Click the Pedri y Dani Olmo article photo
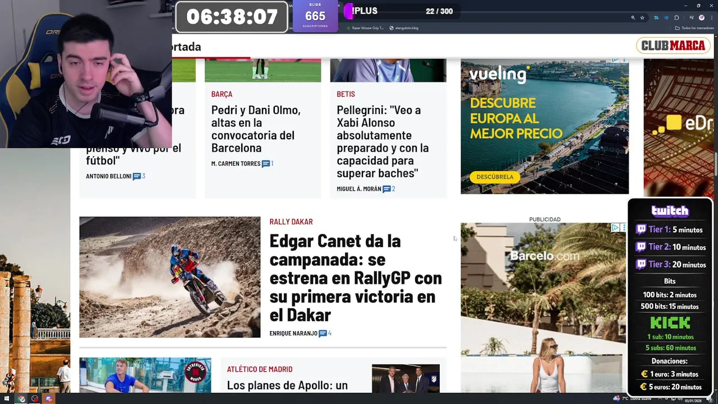718x404 pixels. [x=263, y=70]
